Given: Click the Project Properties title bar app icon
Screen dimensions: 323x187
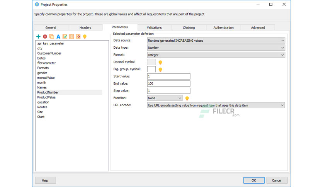Looking at the screenshot, I should click(37, 4).
